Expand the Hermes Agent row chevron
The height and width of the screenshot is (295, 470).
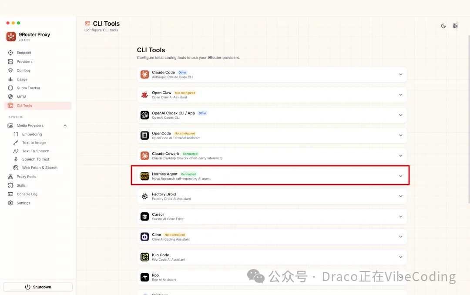400,176
